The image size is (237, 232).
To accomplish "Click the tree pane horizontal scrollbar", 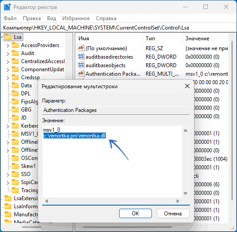I will [31, 227].
